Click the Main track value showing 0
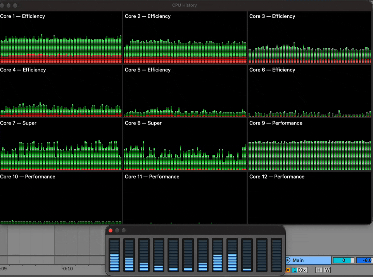The width and height of the screenshot is (373, 277). 344,260
